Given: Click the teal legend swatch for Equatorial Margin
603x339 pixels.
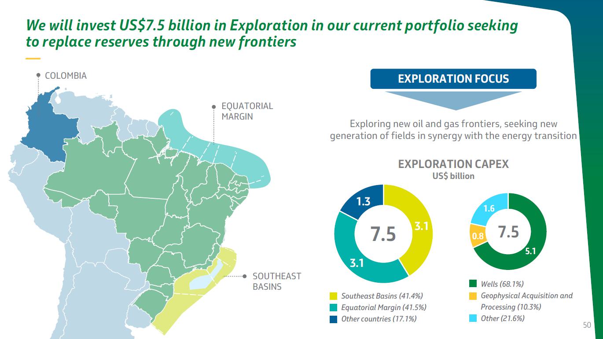Looking at the screenshot, I should click(x=334, y=308).
